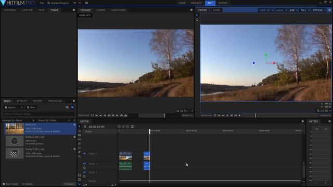333x187 pixels.
Task: Open the Viewer Options dropdown
Action: click(x=319, y=10)
